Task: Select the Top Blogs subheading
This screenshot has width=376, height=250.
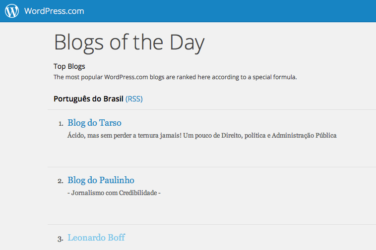Action: [x=69, y=66]
